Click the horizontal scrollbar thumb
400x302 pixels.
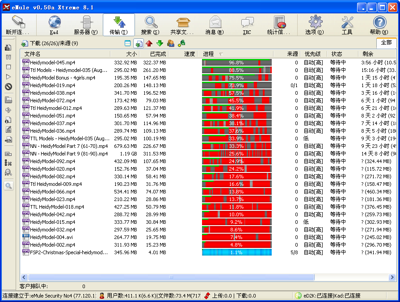click(171, 277)
